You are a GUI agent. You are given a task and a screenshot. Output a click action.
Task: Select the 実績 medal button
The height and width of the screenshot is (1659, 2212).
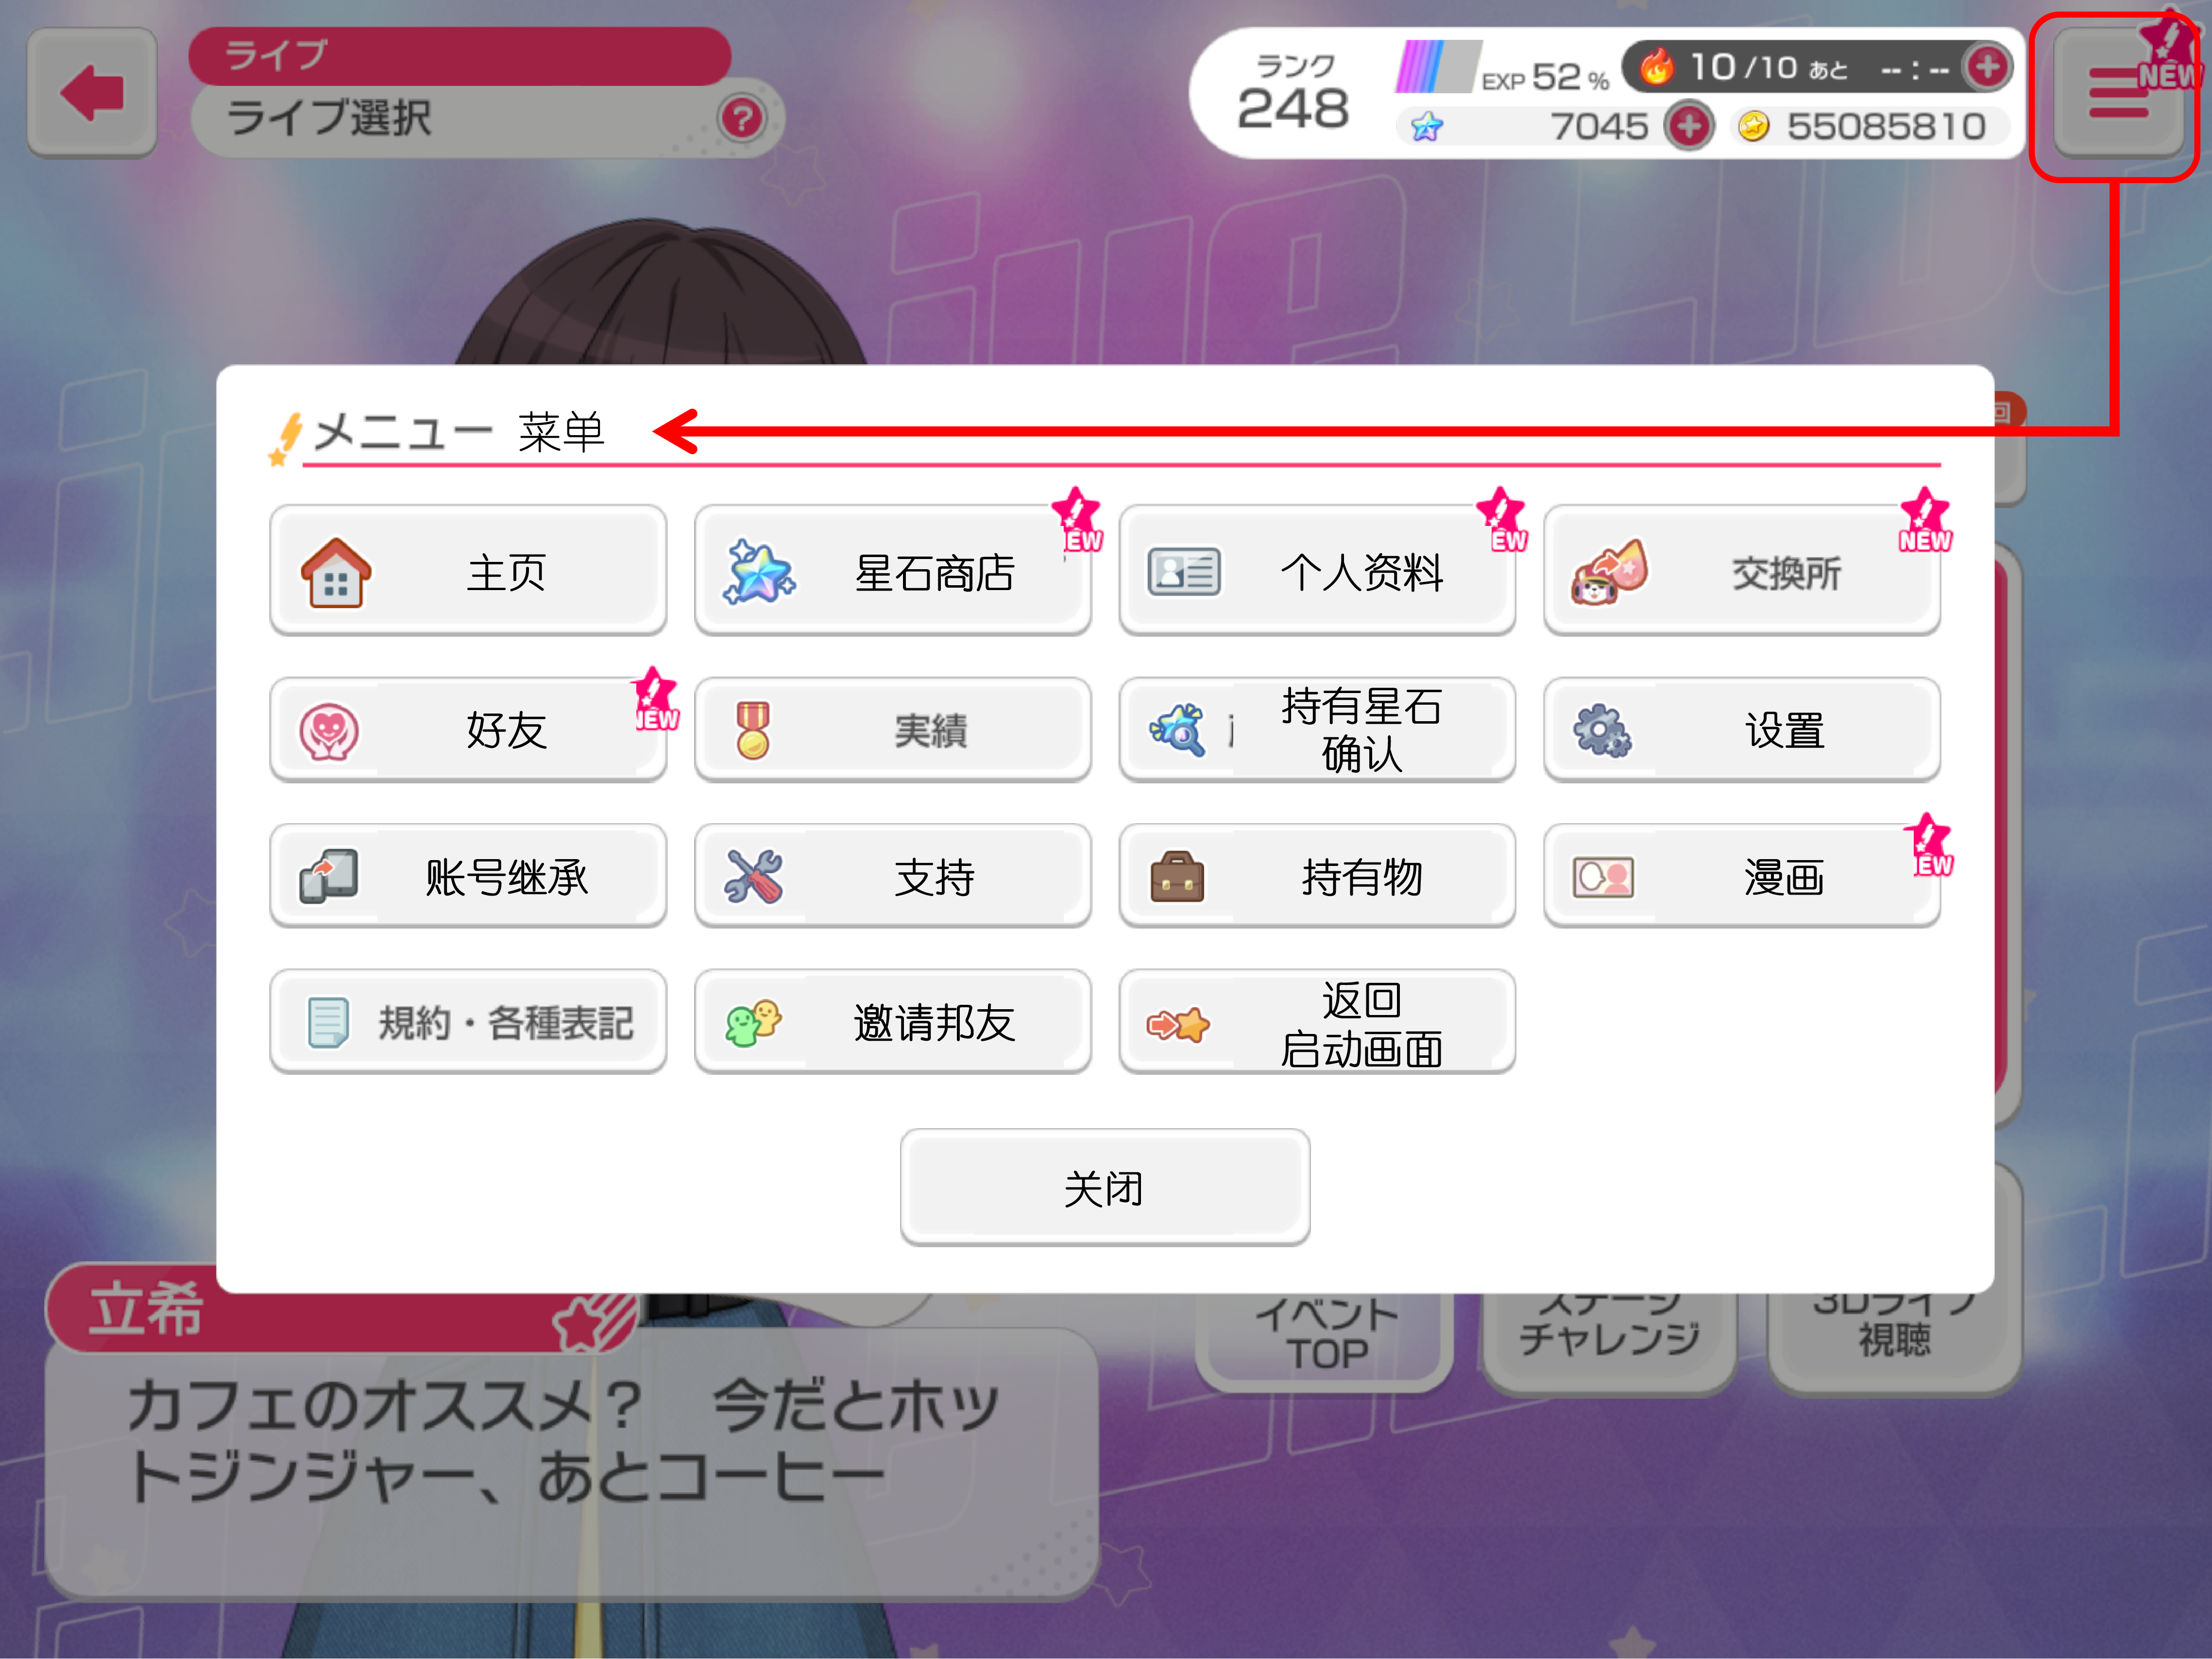point(892,729)
